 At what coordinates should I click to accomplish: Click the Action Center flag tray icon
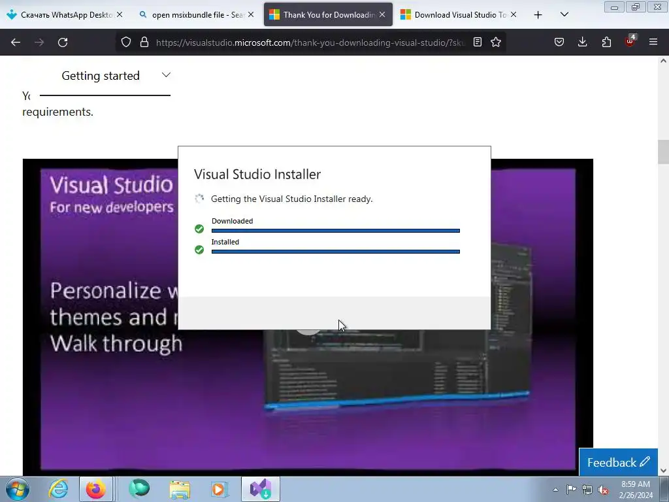(571, 490)
